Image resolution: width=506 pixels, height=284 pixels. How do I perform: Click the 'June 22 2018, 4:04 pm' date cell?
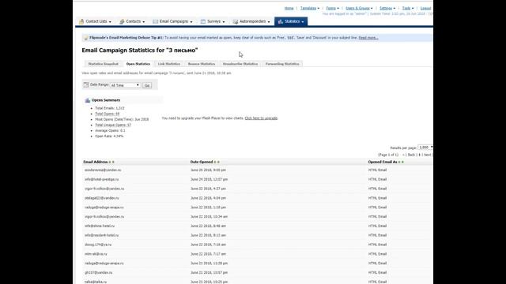[x=208, y=198]
